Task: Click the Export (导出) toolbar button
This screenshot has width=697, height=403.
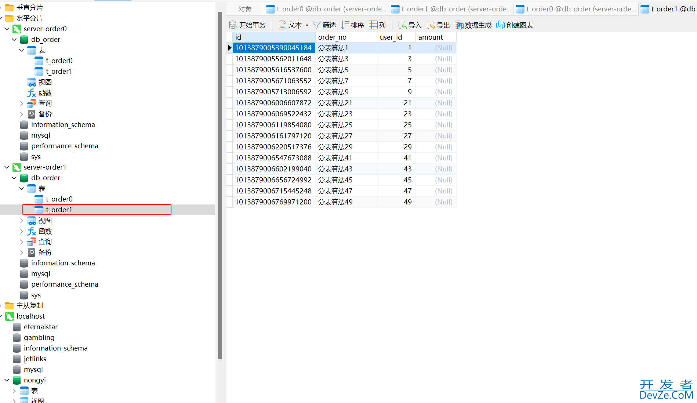Action: (438, 25)
